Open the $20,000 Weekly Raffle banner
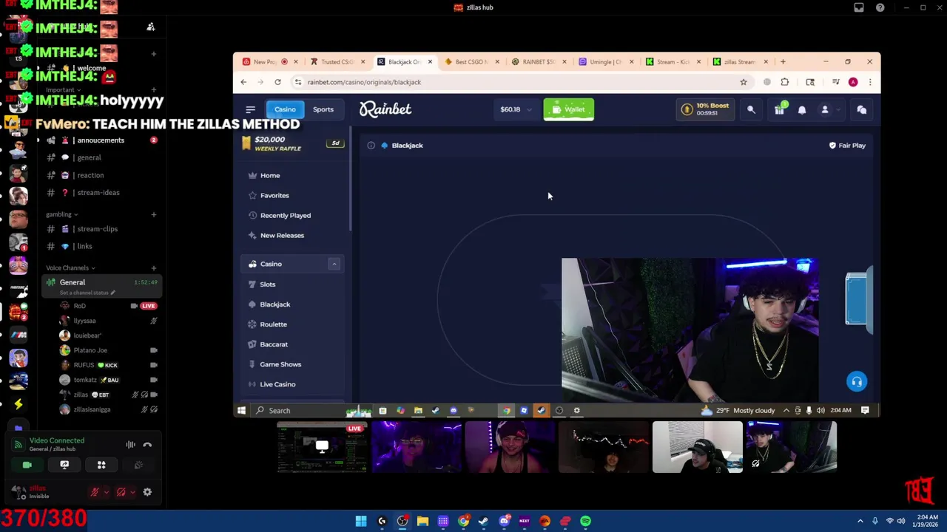 pos(292,143)
